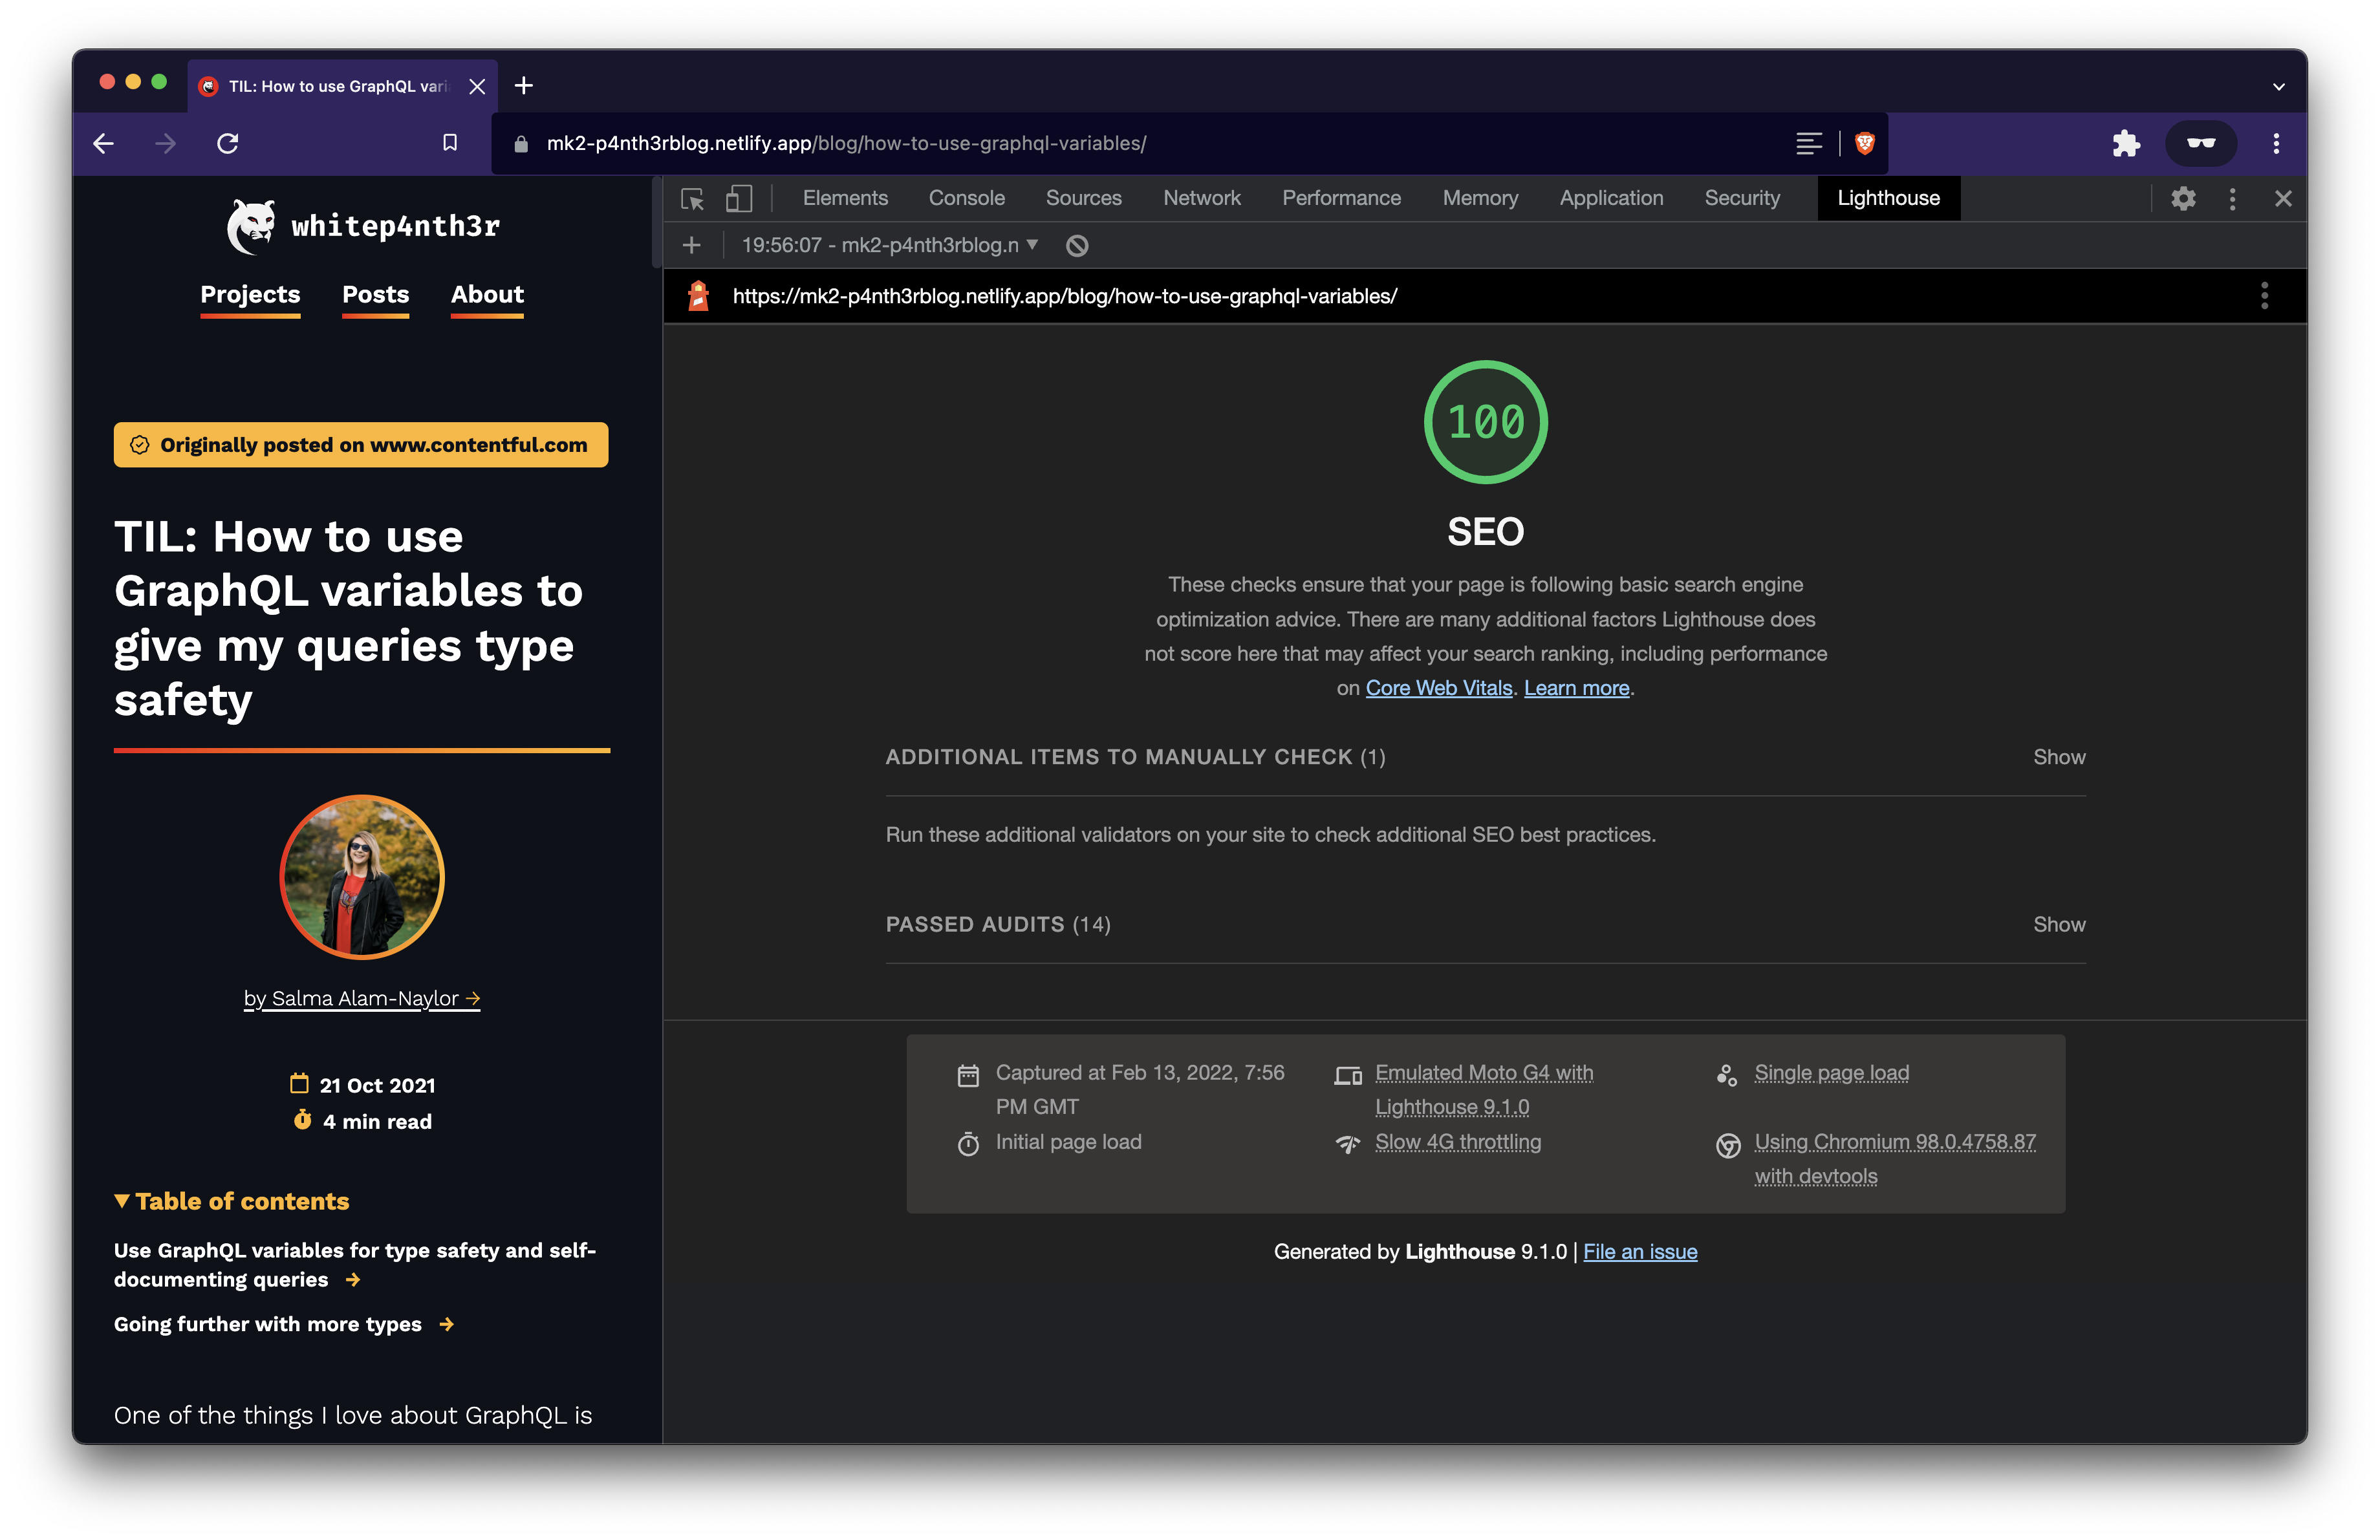Image resolution: width=2380 pixels, height=1540 pixels.
Task: Click the new Lighthouse report plus icon
Action: 691,246
